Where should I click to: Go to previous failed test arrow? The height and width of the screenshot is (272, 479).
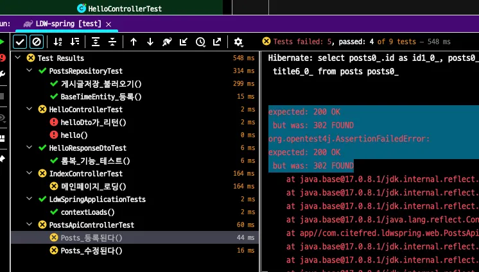coord(134,42)
